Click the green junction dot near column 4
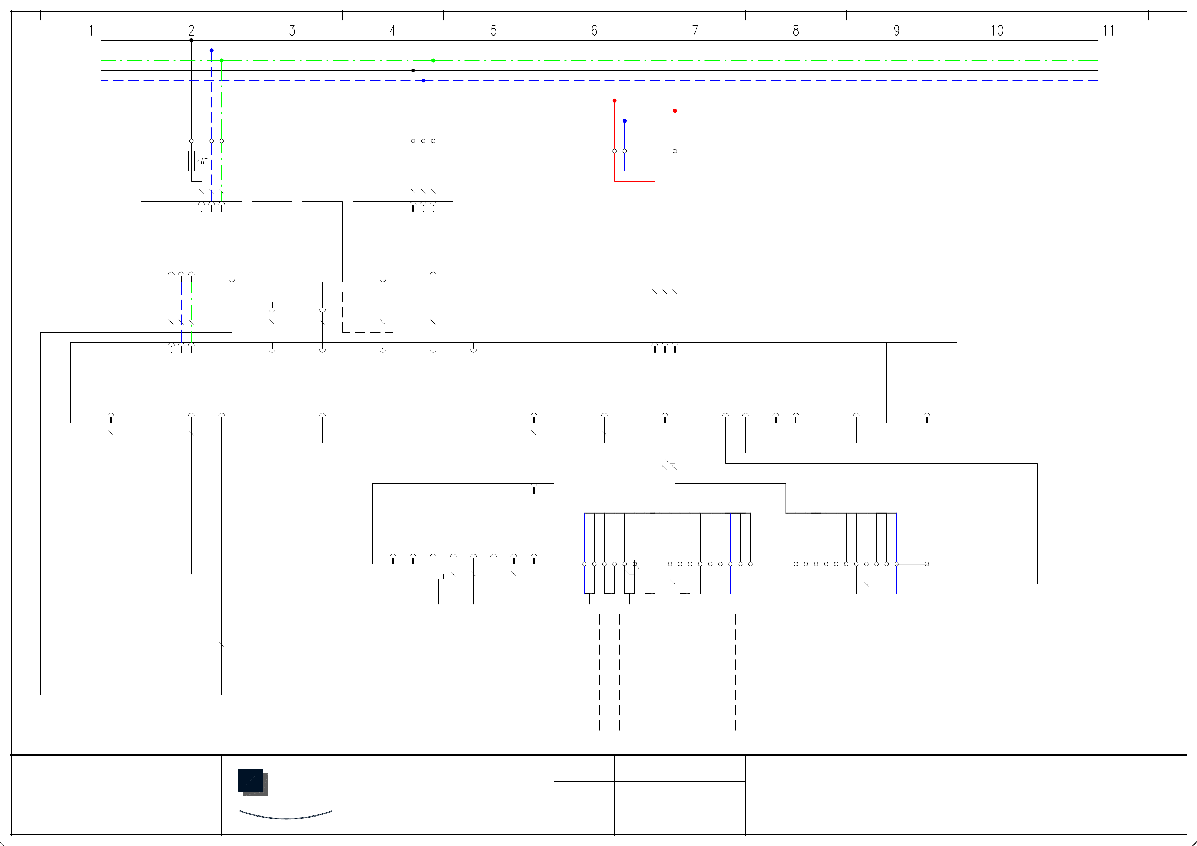 click(x=433, y=60)
